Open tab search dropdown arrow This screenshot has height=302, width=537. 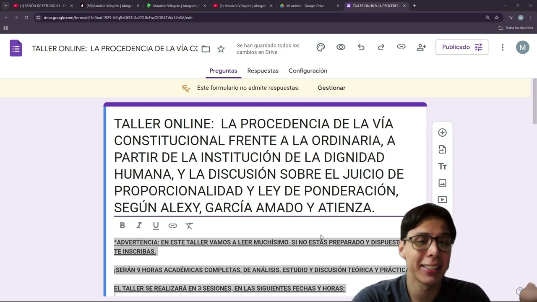pos(5,6)
